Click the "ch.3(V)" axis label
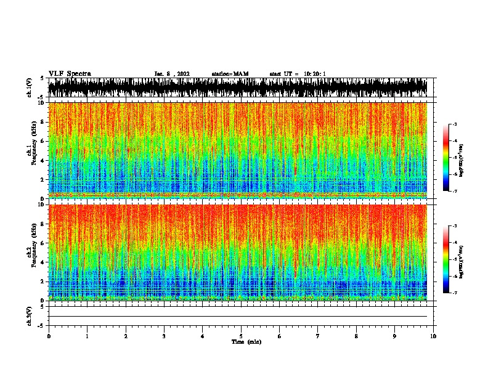Viewport: 488px width, 377px height. pos(29,317)
